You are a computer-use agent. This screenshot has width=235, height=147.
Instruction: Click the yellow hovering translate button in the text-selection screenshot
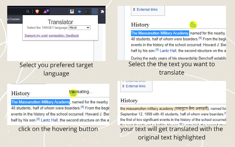point(193,25)
